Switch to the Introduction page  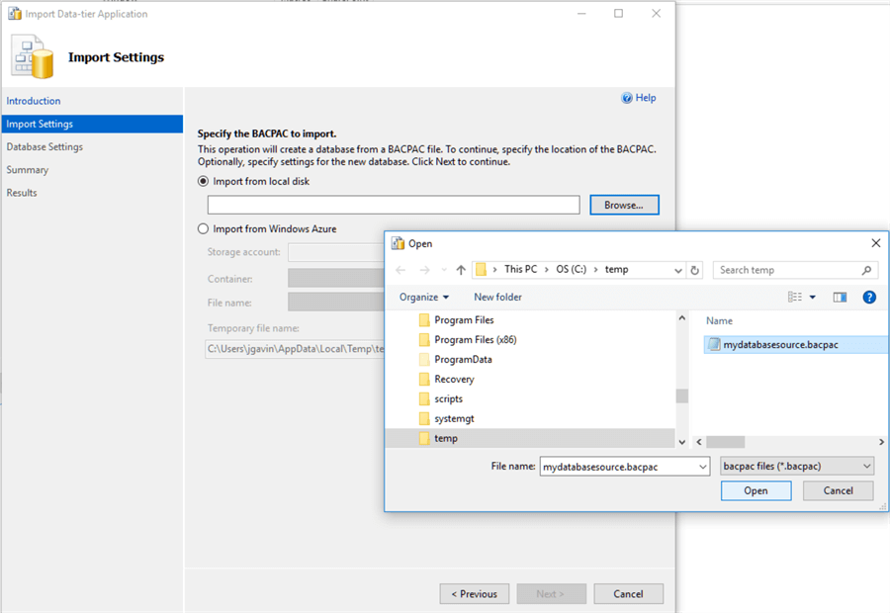[34, 101]
